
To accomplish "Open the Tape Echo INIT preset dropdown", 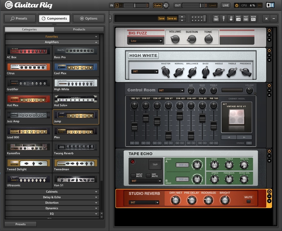I will [146, 181].
